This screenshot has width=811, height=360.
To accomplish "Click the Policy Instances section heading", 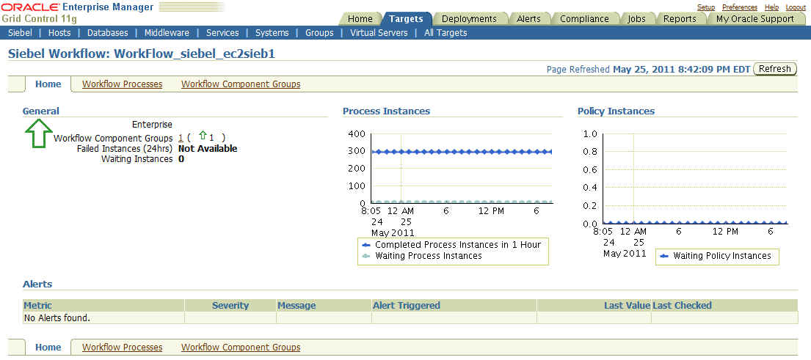I will pyautogui.click(x=616, y=111).
